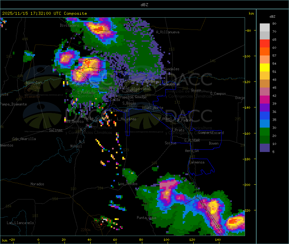This screenshot has width=289, height=244.
Task: Click the 'Nihuil' place label
Action: (76, 146)
